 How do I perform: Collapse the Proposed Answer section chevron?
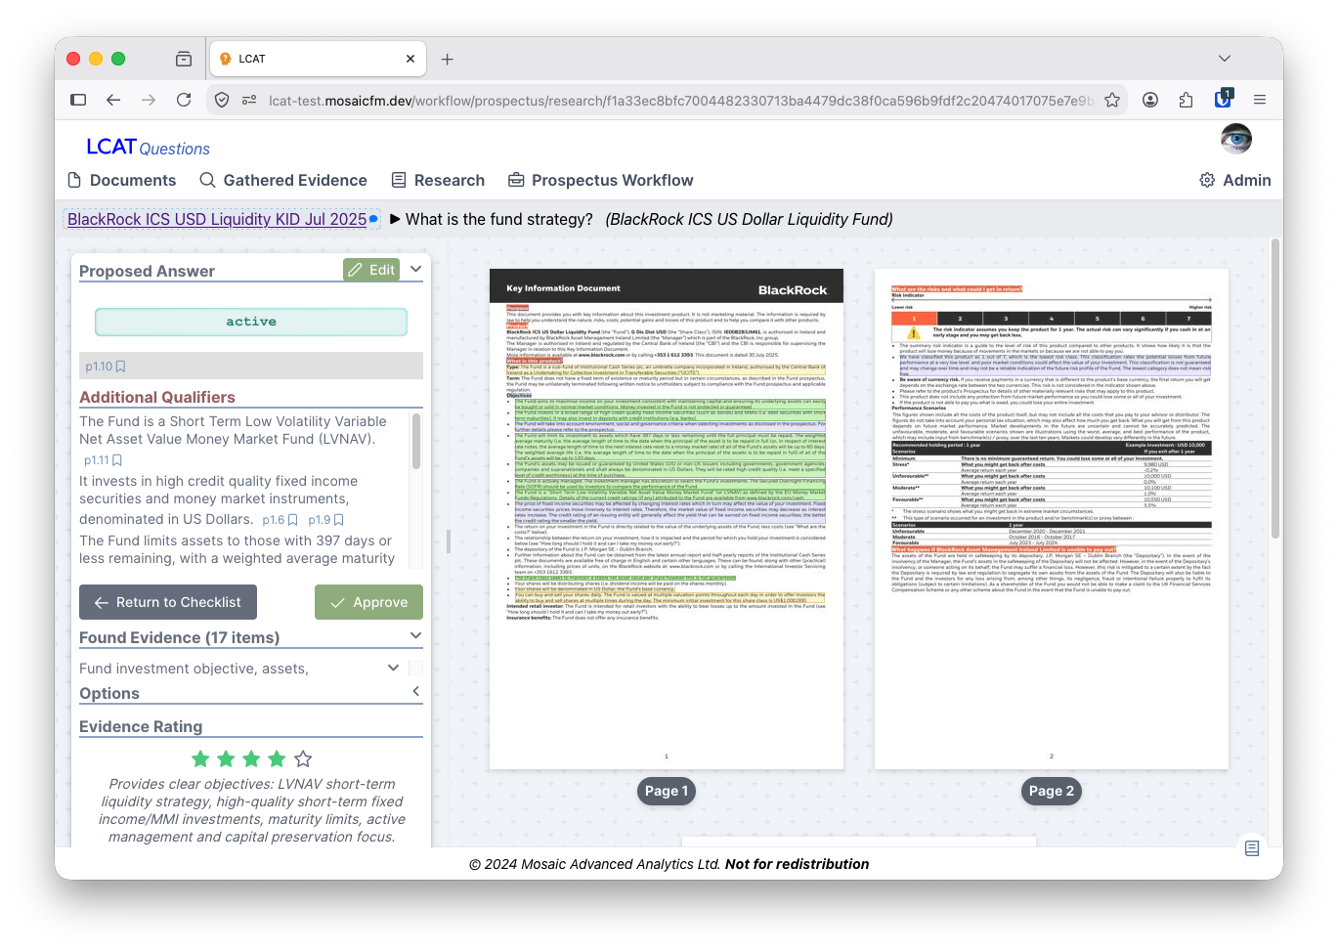pyautogui.click(x=415, y=269)
